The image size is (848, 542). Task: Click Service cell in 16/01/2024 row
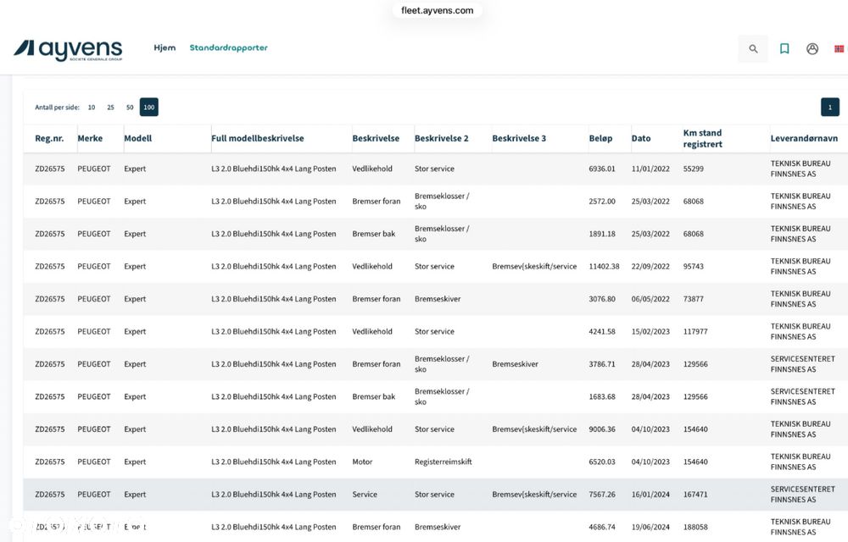(x=365, y=494)
